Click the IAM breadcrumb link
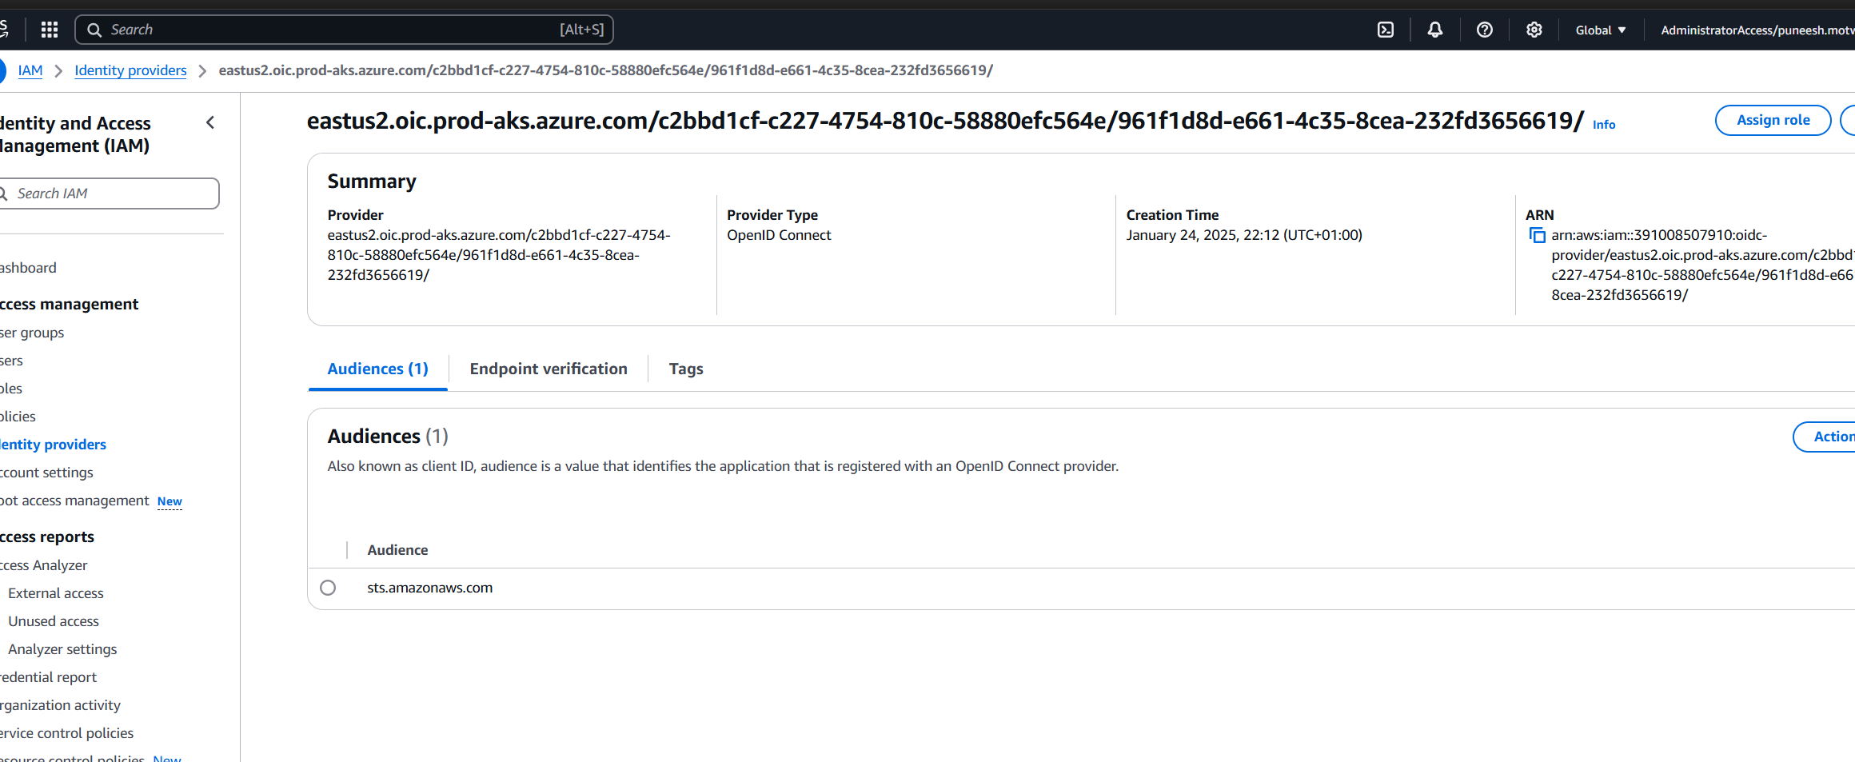The image size is (1855, 762). [30, 70]
